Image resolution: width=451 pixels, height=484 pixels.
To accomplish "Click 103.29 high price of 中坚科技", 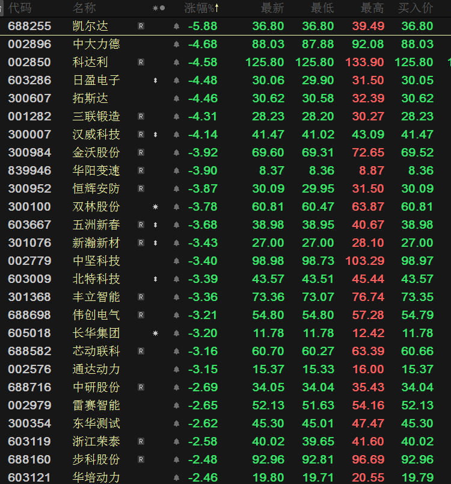I will point(364,261).
